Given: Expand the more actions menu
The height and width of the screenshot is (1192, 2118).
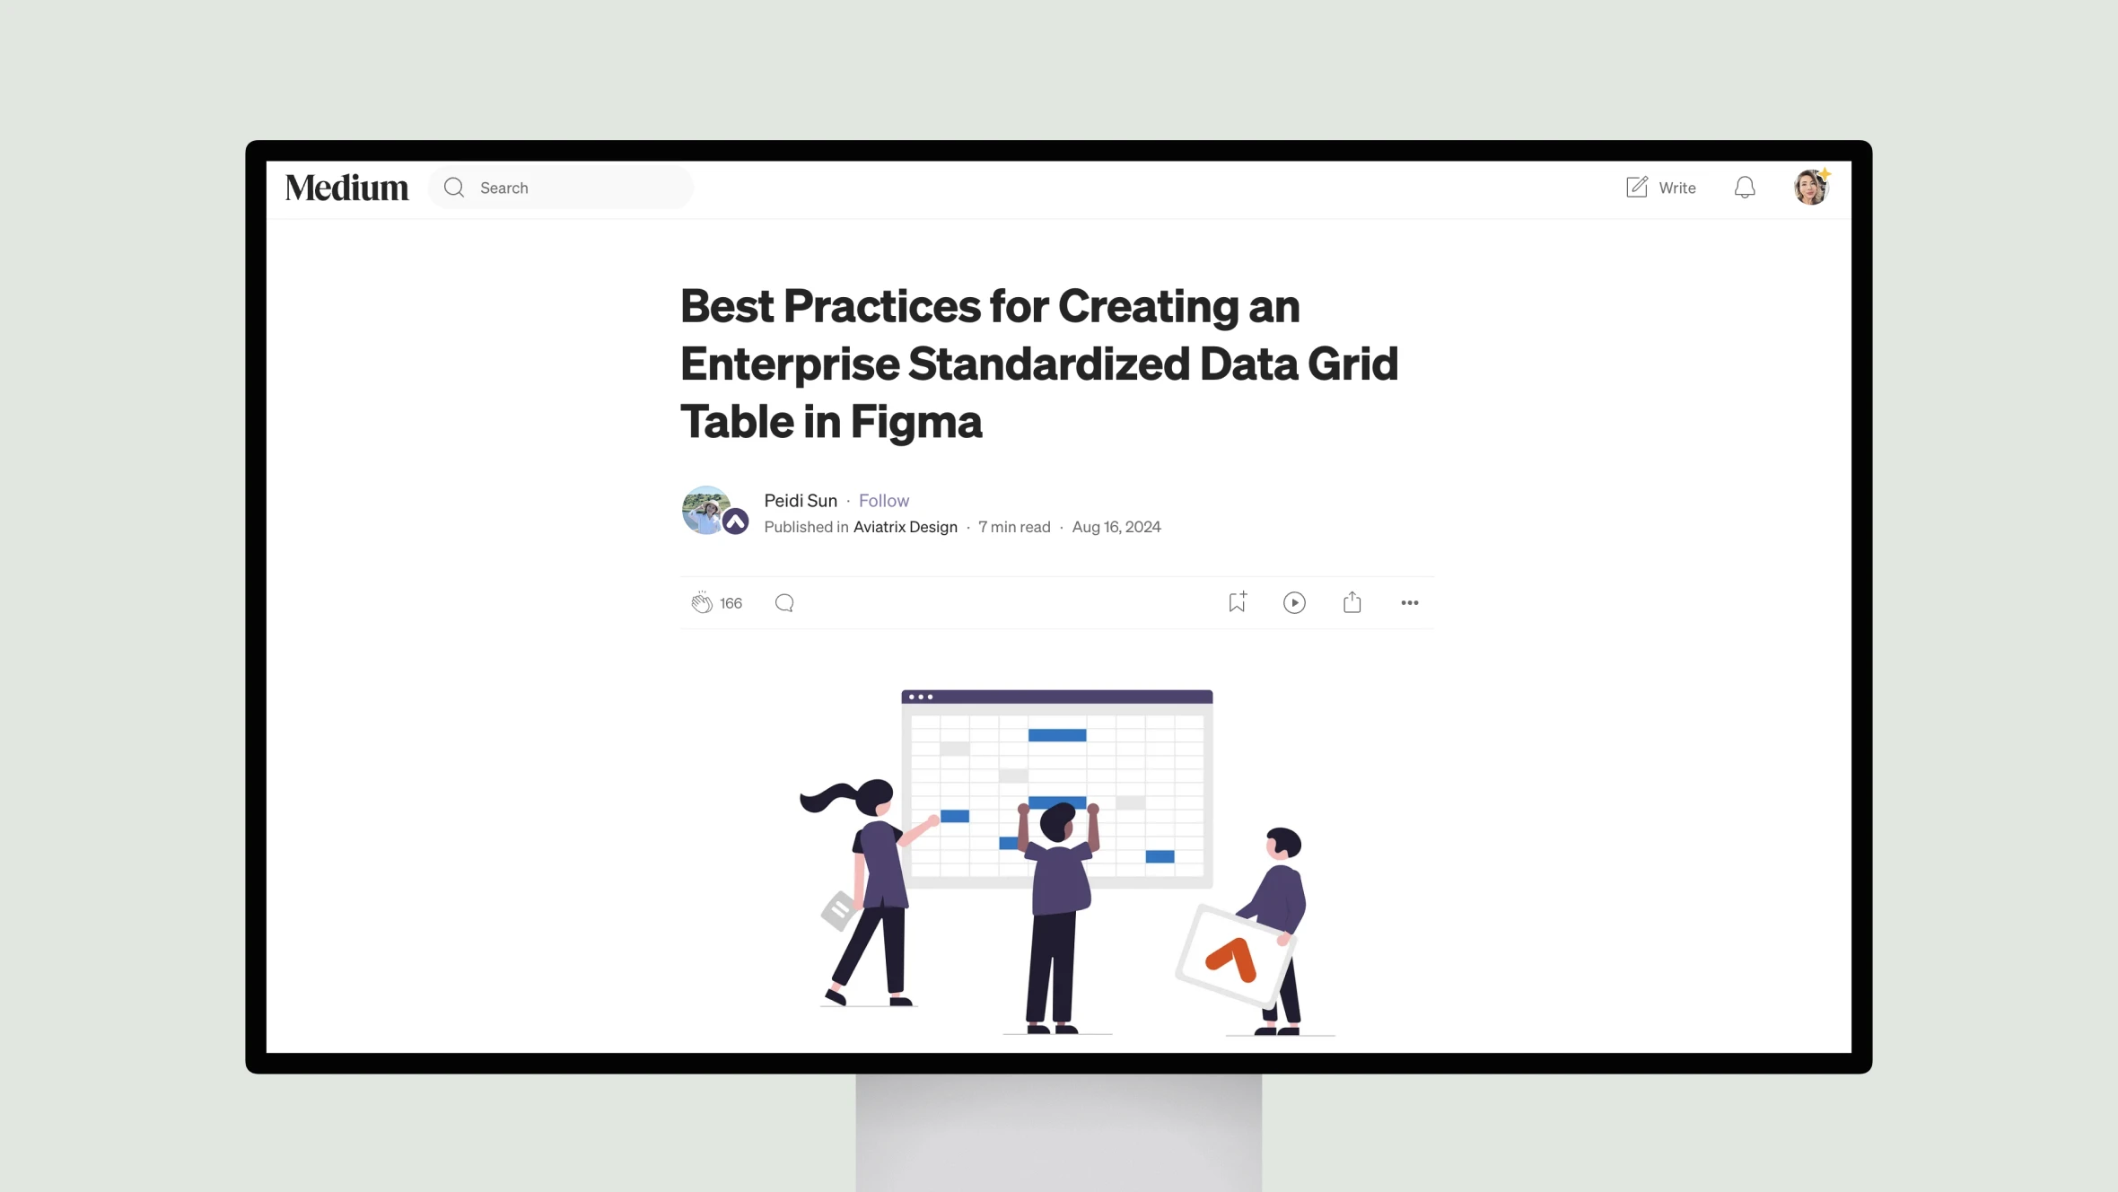Looking at the screenshot, I should click(x=1408, y=601).
